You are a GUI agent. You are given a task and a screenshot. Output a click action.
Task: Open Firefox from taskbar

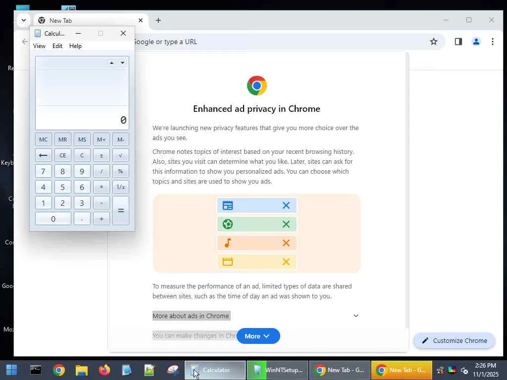[x=104, y=370]
